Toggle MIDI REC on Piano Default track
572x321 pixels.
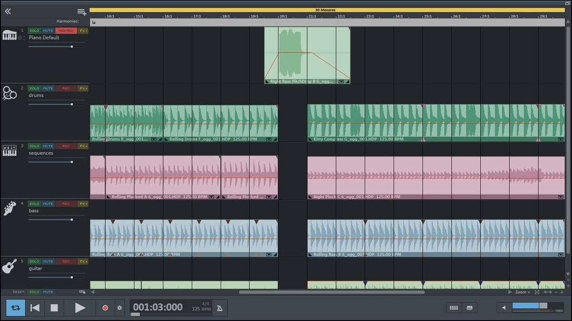click(x=66, y=30)
